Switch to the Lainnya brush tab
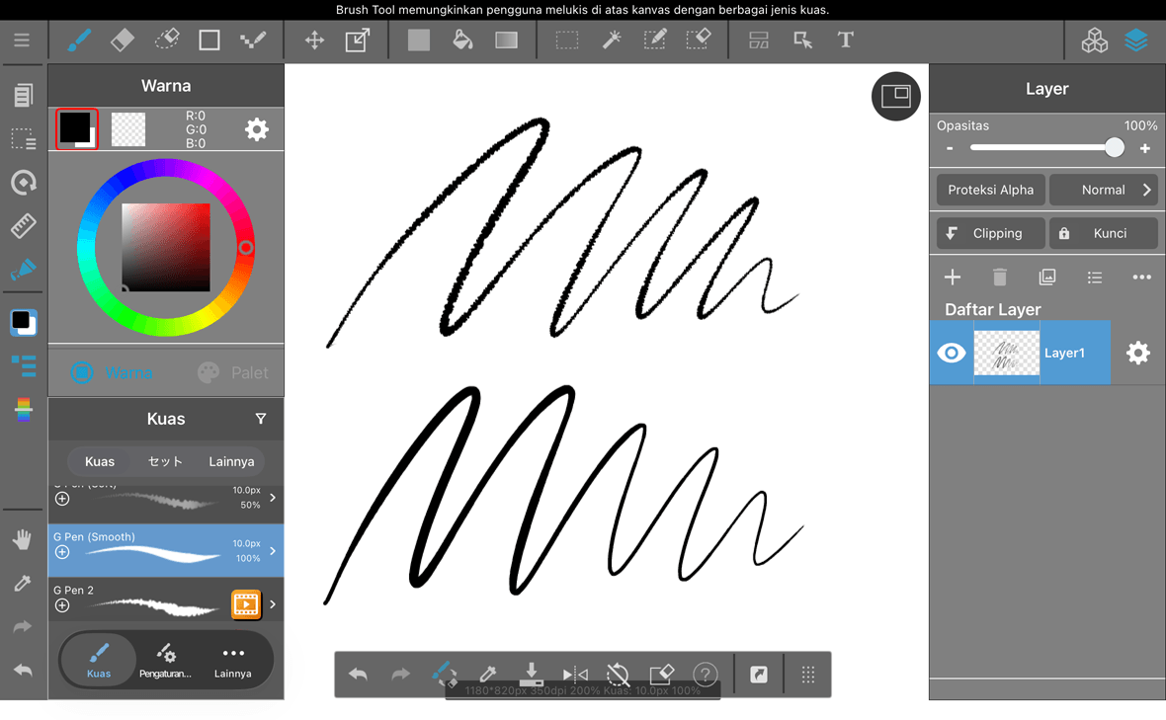This screenshot has height=720, width=1166. point(231,461)
